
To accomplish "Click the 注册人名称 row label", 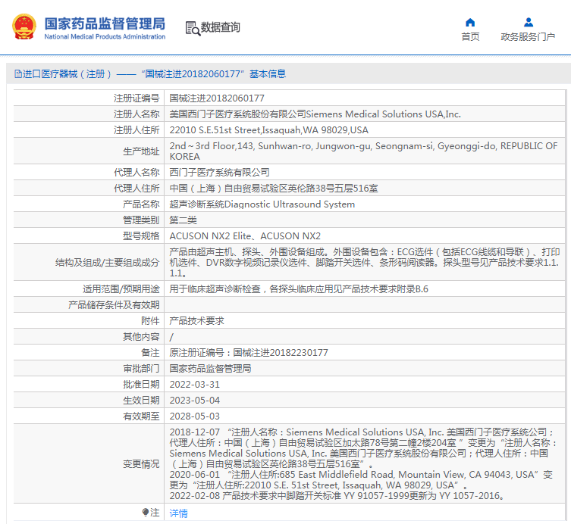I will coord(136,114).
